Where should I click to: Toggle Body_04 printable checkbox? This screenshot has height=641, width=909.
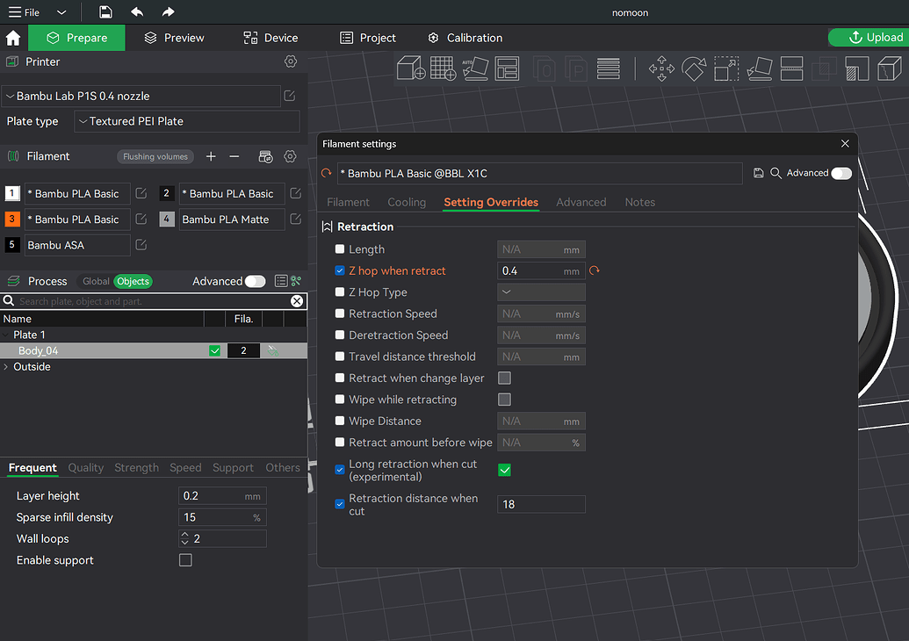click(215, 350)
